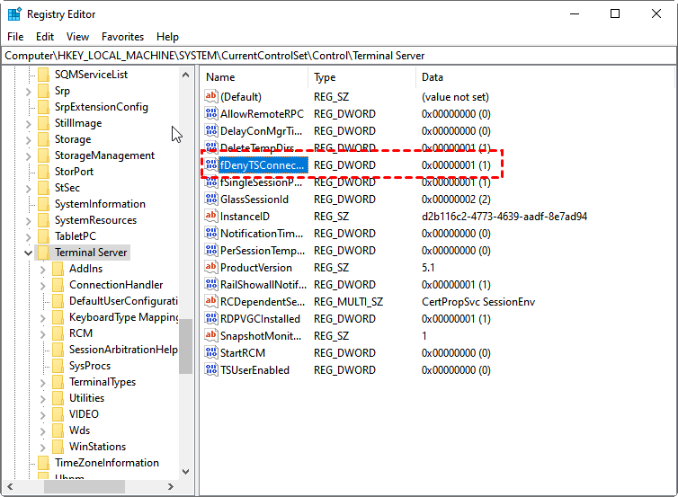Screen dimensions: 678x497
Task: Click the TSUserEnabled DWORD value icon
Action: point(211,370)
